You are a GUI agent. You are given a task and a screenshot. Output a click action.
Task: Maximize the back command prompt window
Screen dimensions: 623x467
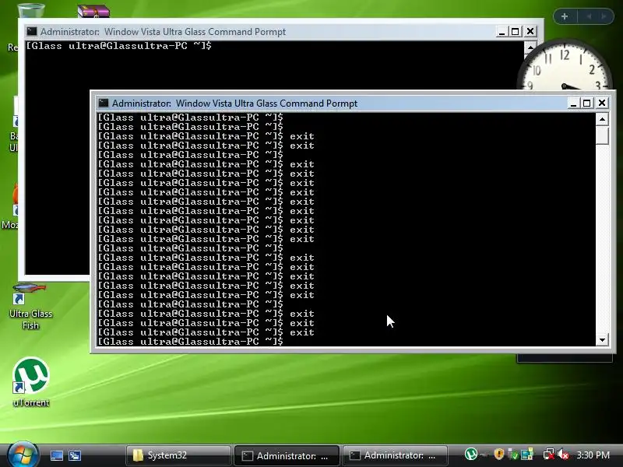(x=516, y=31)
